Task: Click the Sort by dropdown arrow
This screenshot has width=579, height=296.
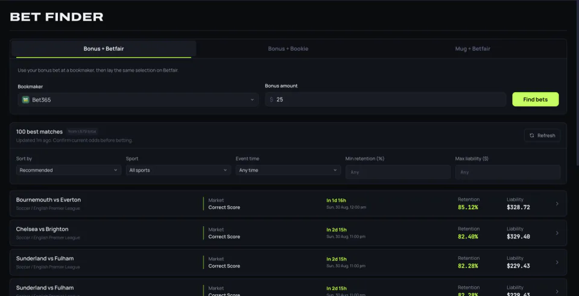Action: 116,170
